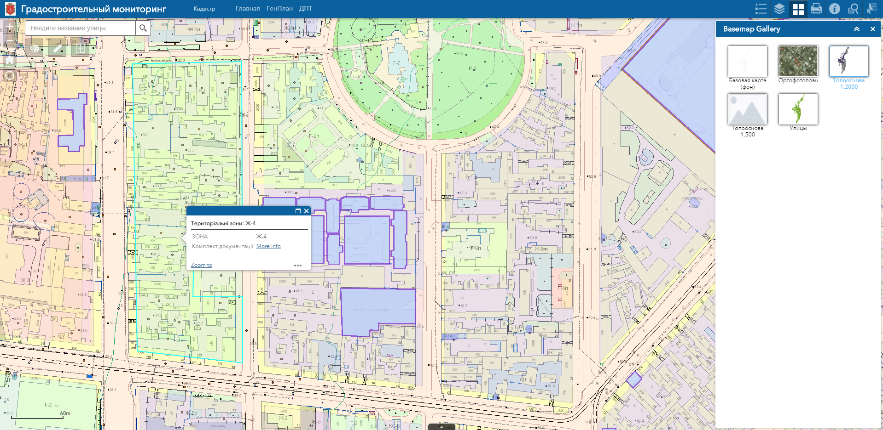Click the draw/sketch palette tool
The width and height of the screenshot is (883, 430).
pyautogui.click(x=33, y=47)
